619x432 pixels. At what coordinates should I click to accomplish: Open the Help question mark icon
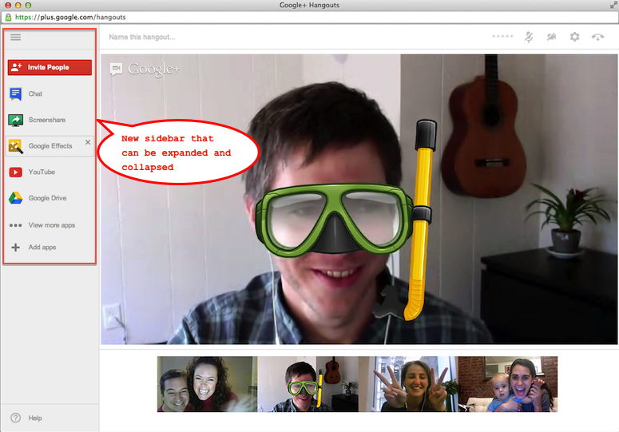click(x=15, y=418)
